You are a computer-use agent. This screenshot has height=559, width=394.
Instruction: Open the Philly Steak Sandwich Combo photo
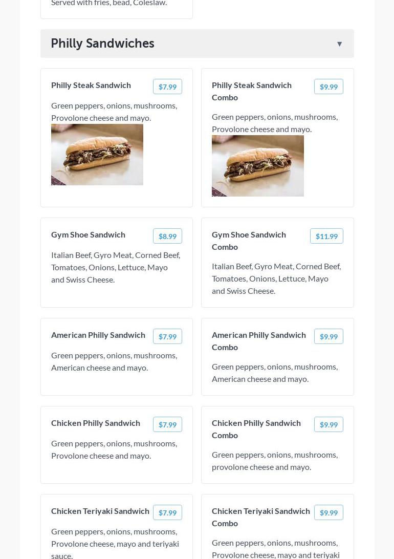258,166
